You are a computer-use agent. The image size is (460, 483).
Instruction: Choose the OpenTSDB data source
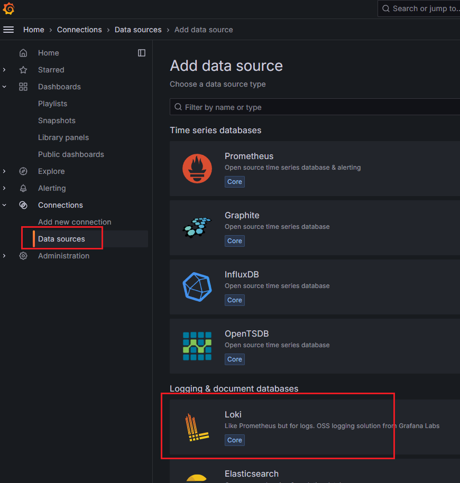coord(315,346)
